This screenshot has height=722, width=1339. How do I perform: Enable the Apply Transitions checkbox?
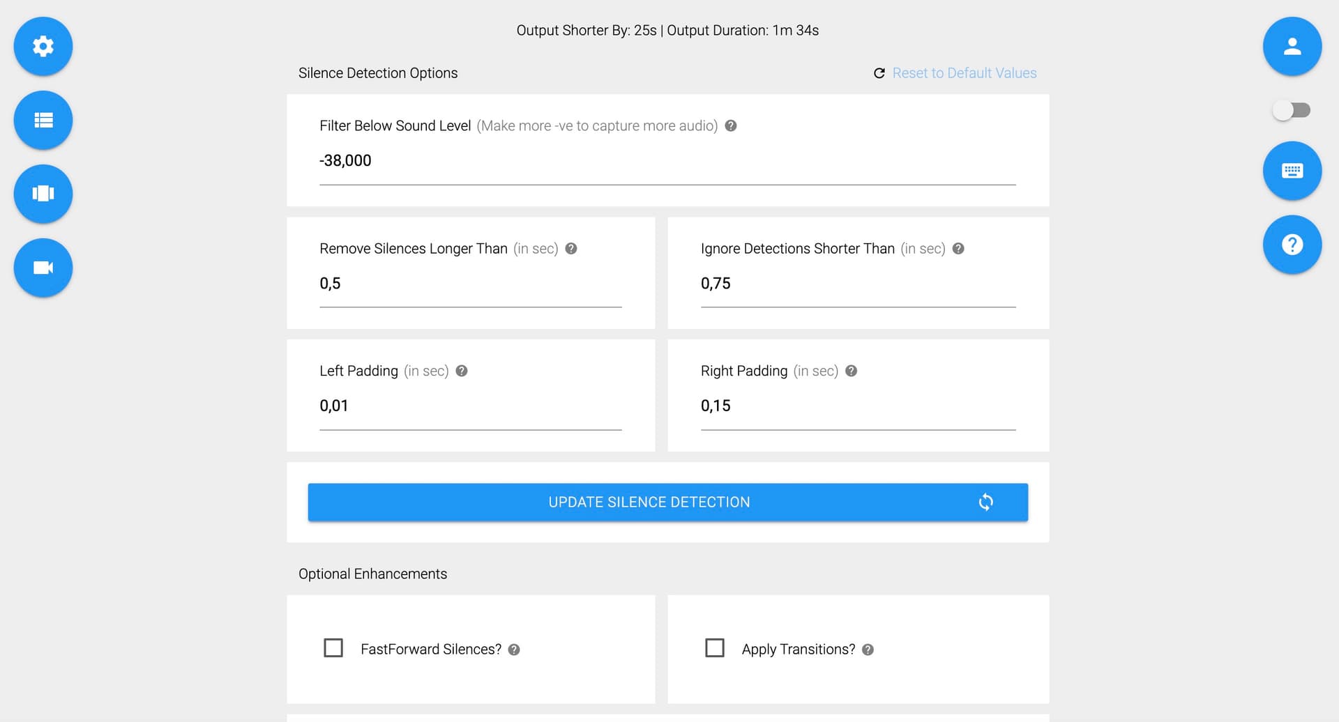pos(715,648)
